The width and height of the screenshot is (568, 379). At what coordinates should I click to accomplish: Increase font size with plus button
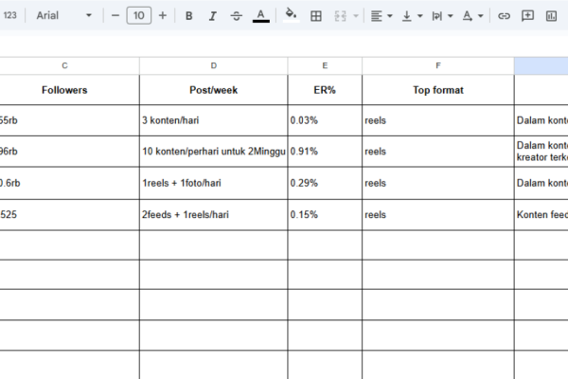[163, 16]
